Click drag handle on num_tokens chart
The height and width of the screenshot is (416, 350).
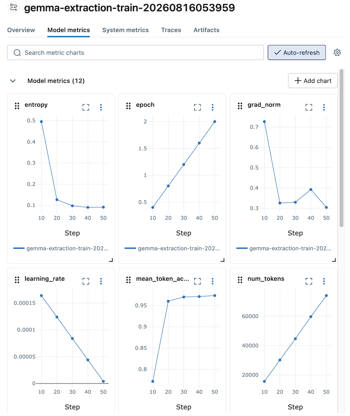(240, 280)
